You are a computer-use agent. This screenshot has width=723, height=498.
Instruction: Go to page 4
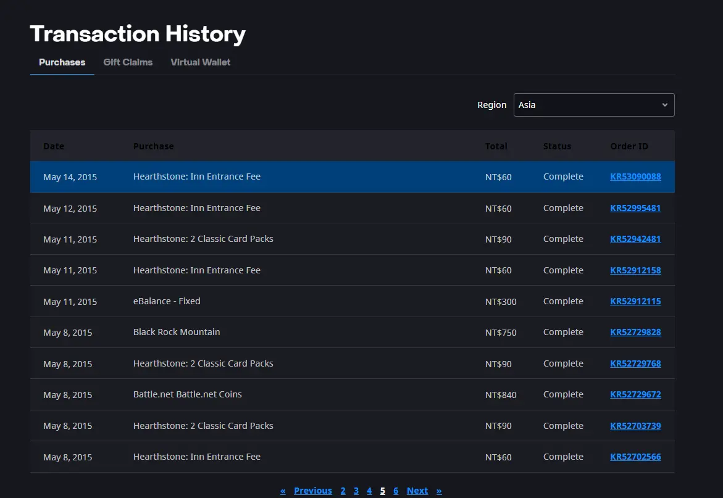369,491
